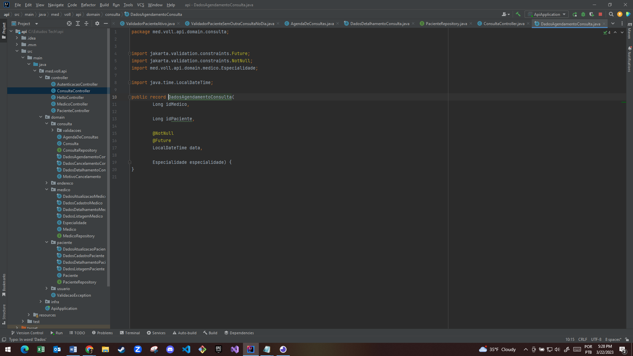Hide the Project tool window

pos(106,23)
